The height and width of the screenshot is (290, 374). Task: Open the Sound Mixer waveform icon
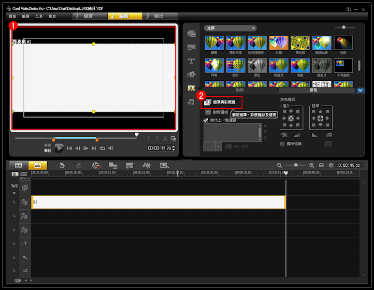[147, 165]
